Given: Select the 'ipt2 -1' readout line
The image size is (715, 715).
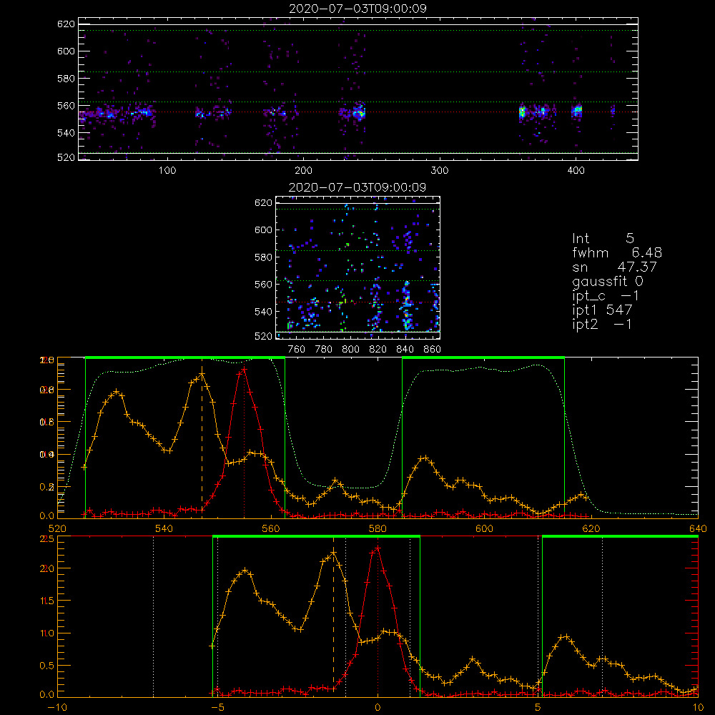Looking at the screenshot, I should (x=602, y=324).
